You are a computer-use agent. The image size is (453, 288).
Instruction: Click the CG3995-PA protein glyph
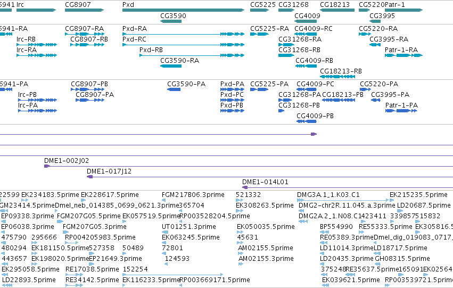(x=376, y=100)
